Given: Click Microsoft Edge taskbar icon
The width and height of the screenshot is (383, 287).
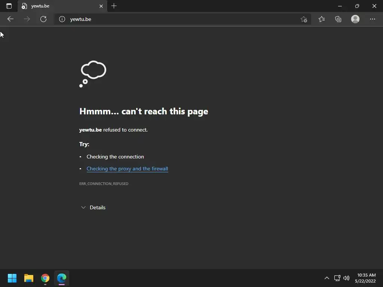Looking at the screenshot, I should (62, 278).
